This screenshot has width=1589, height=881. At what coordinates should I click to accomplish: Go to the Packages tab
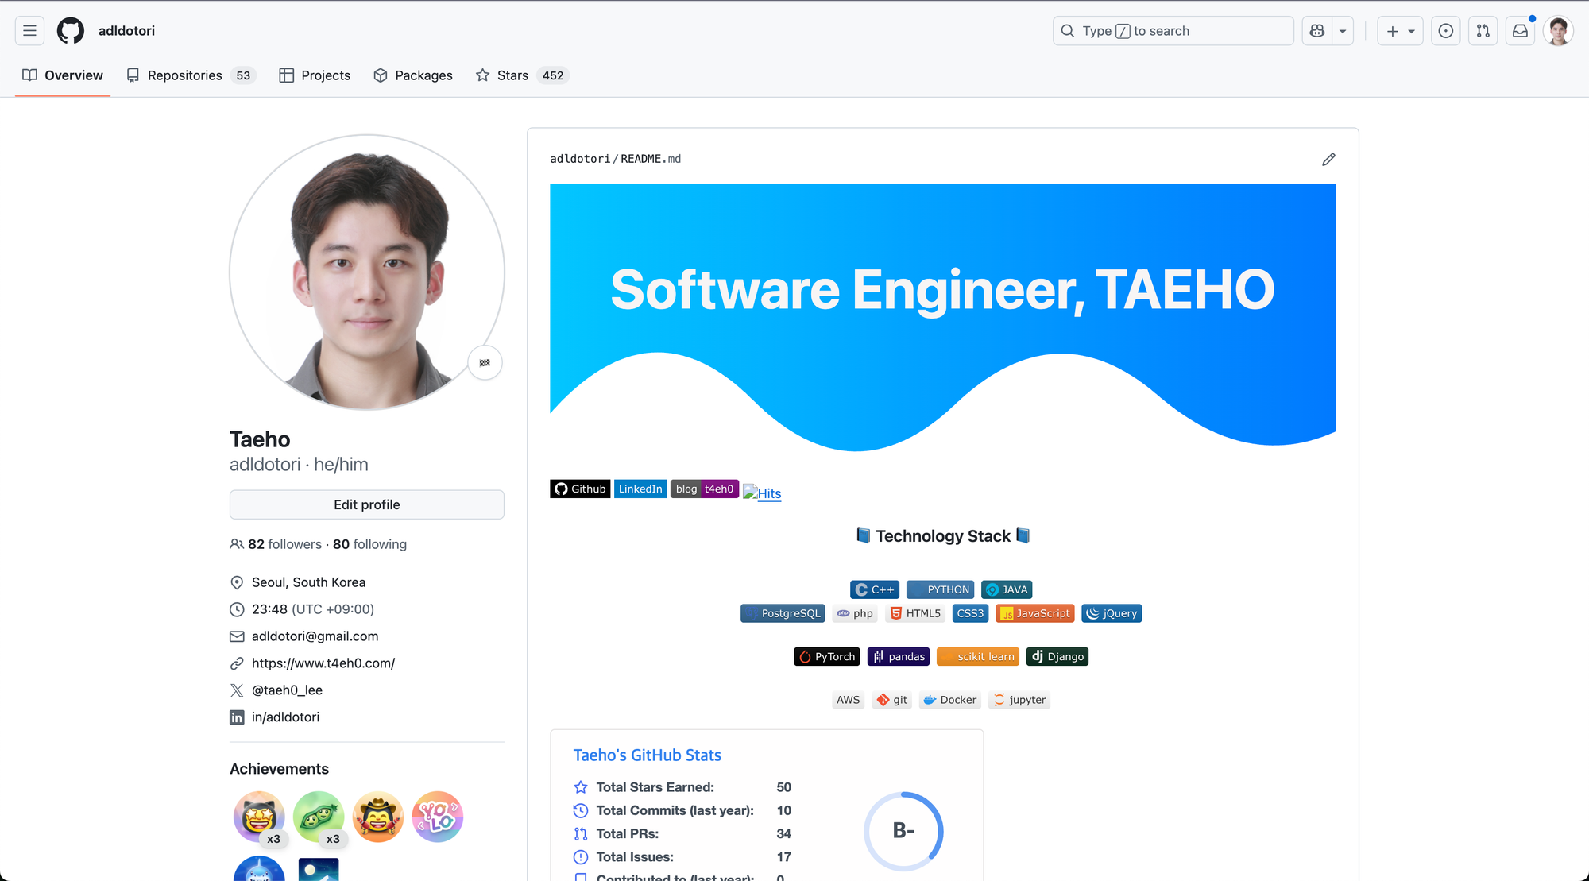pyautogui.click(x=423, y=75)
